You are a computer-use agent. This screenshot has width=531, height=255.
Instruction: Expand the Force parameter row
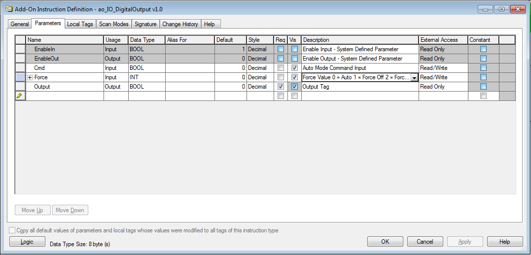click(30, 77)
